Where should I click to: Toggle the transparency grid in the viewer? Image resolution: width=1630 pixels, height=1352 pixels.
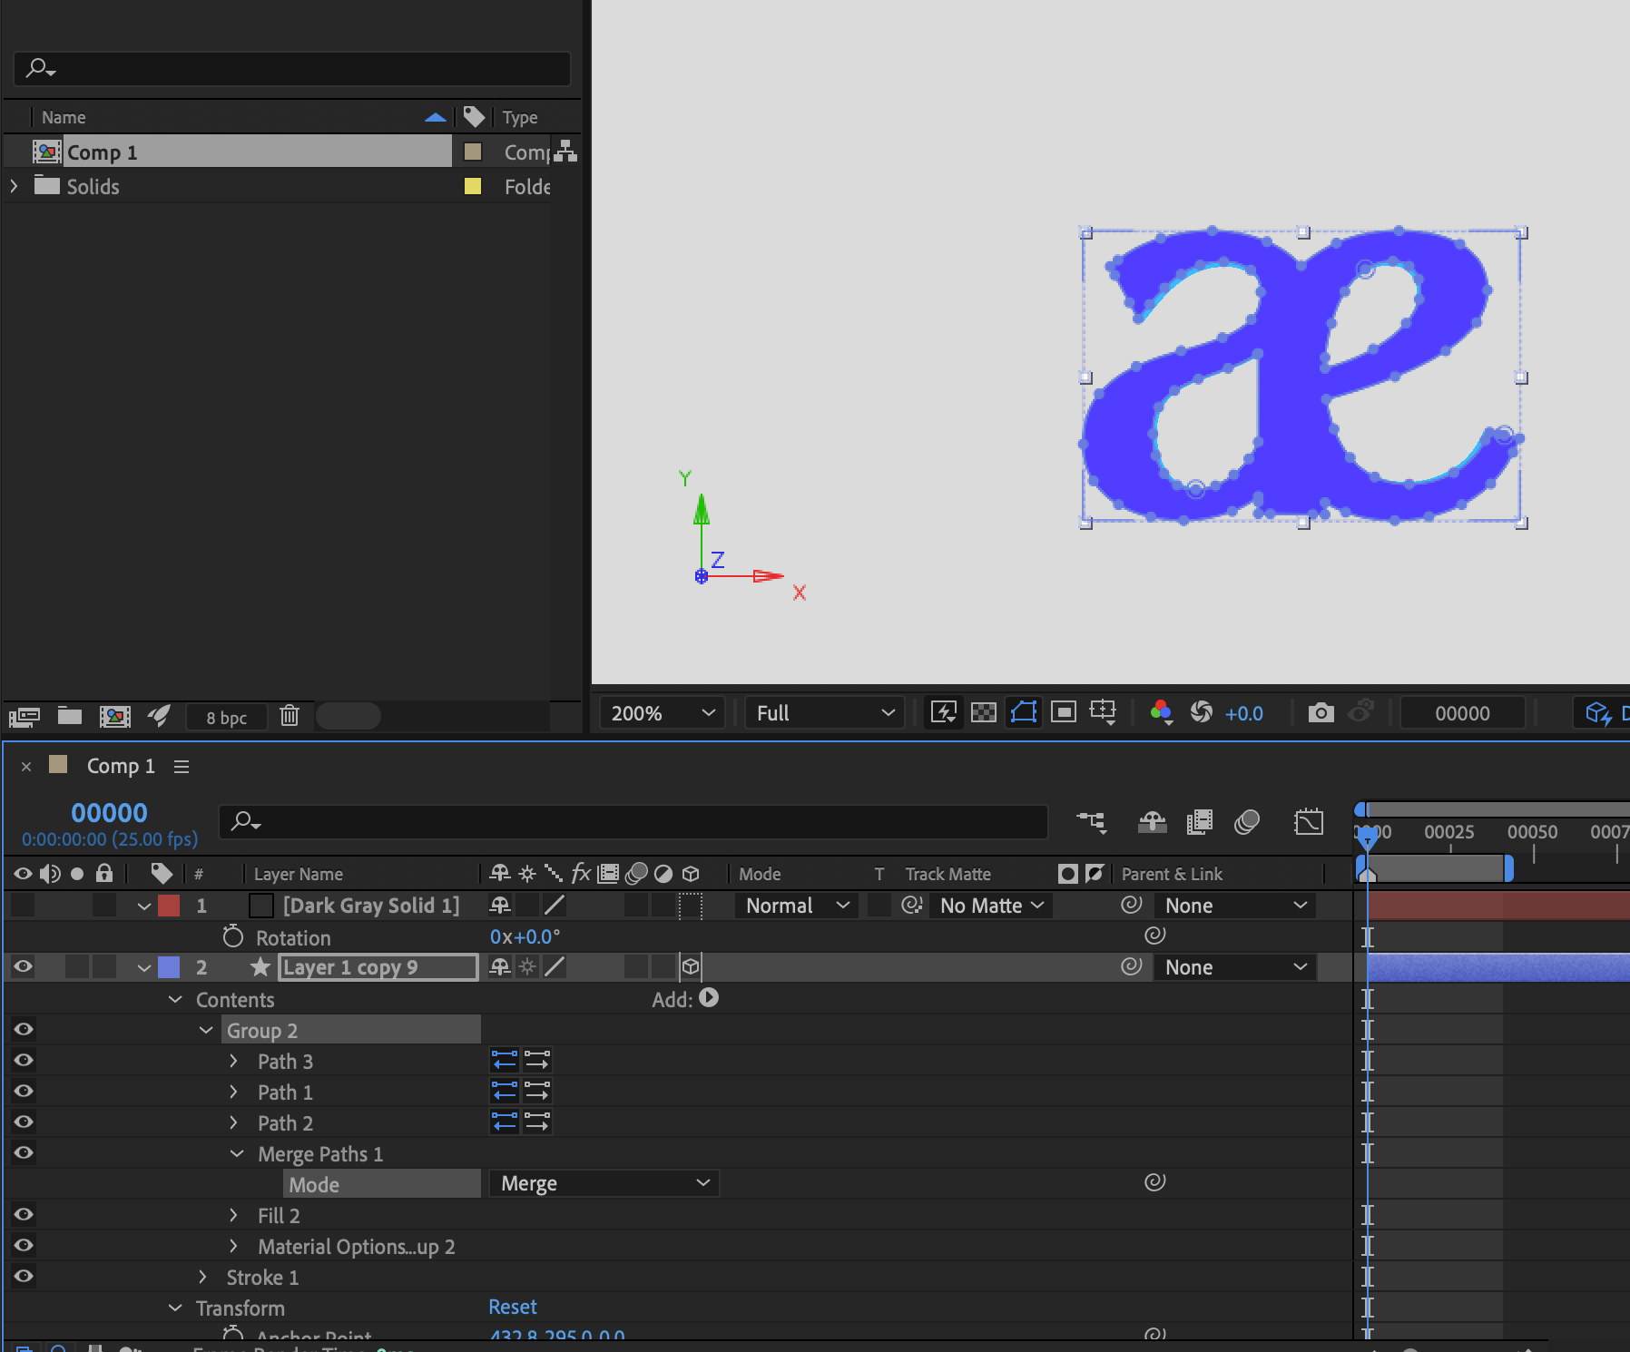tap(983, 713)
